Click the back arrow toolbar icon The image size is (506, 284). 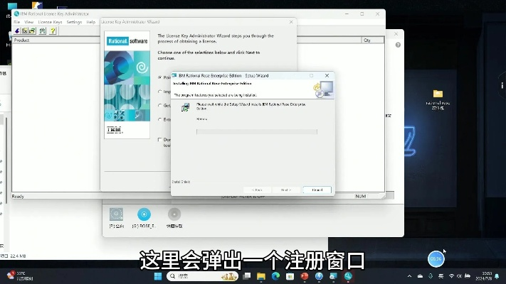pos(16,31)
